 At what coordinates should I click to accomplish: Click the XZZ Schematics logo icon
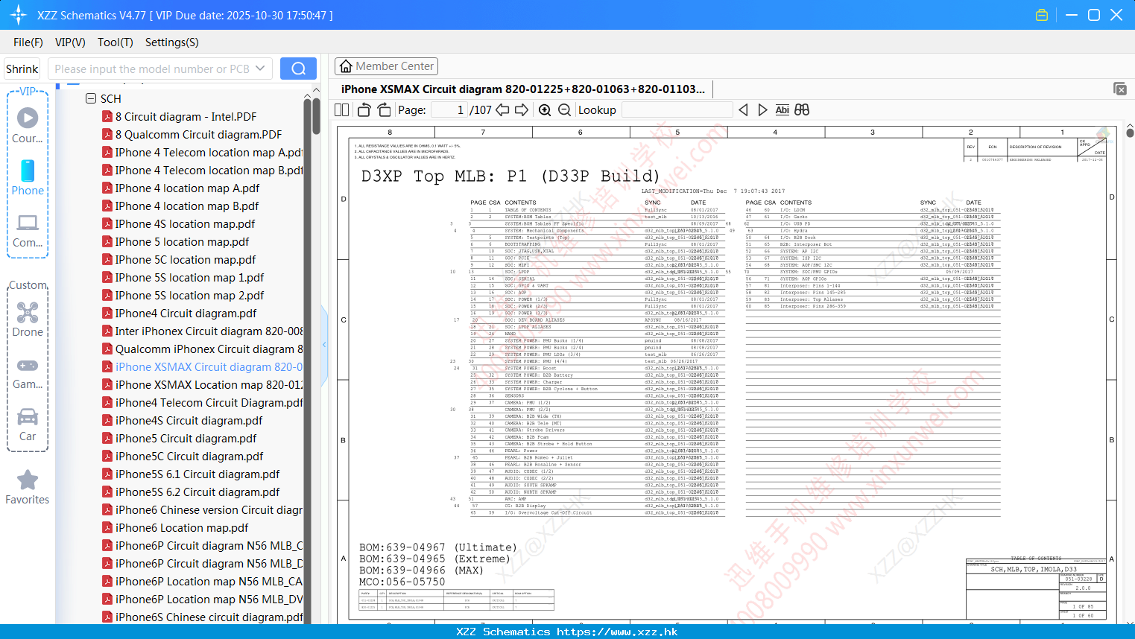19,15
